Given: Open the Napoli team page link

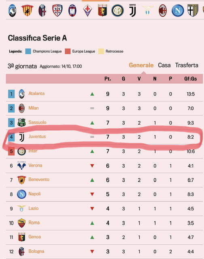Looking at the screenshot, I should click(34, 194).
